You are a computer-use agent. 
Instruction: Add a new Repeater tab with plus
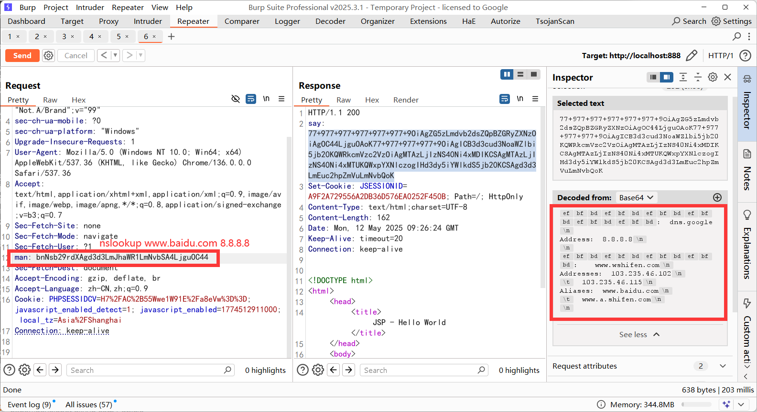click(172, 37)
